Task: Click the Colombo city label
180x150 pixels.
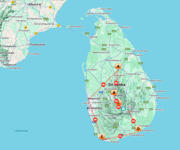Action: pos(96,108)
